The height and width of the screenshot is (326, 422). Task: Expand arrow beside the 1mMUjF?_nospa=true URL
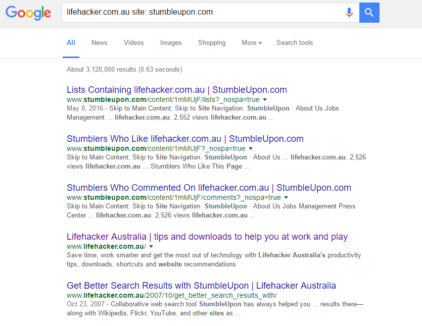pos(251,149)
